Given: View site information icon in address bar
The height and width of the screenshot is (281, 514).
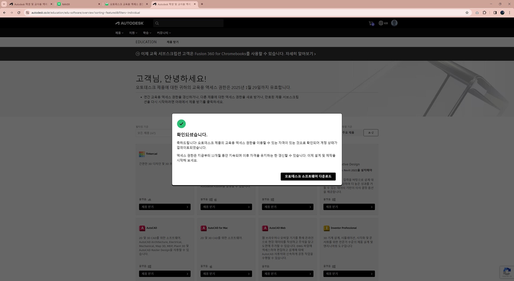Looking at the screenshot, I should click(x=27, y=13).
